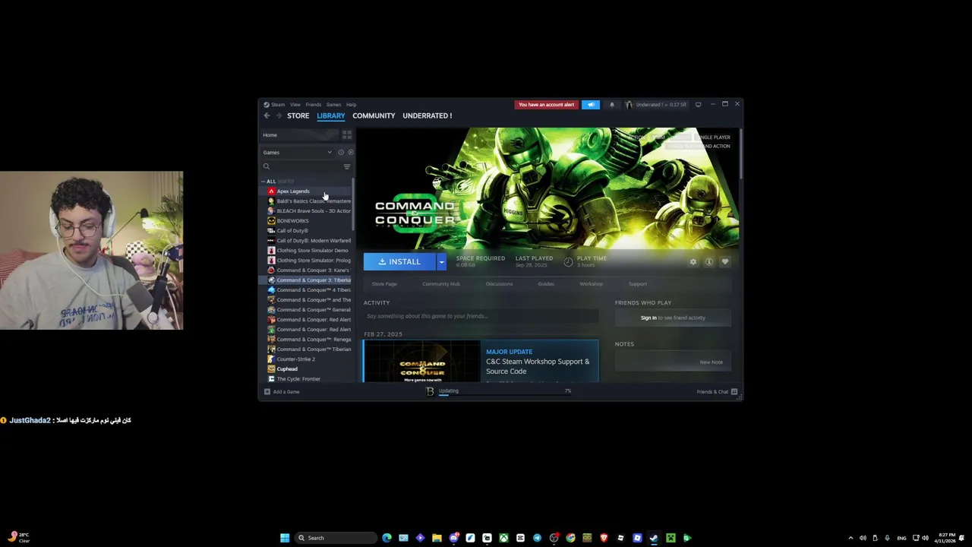
Task: Open install options dropdown arrow
Action: point(441,261)
